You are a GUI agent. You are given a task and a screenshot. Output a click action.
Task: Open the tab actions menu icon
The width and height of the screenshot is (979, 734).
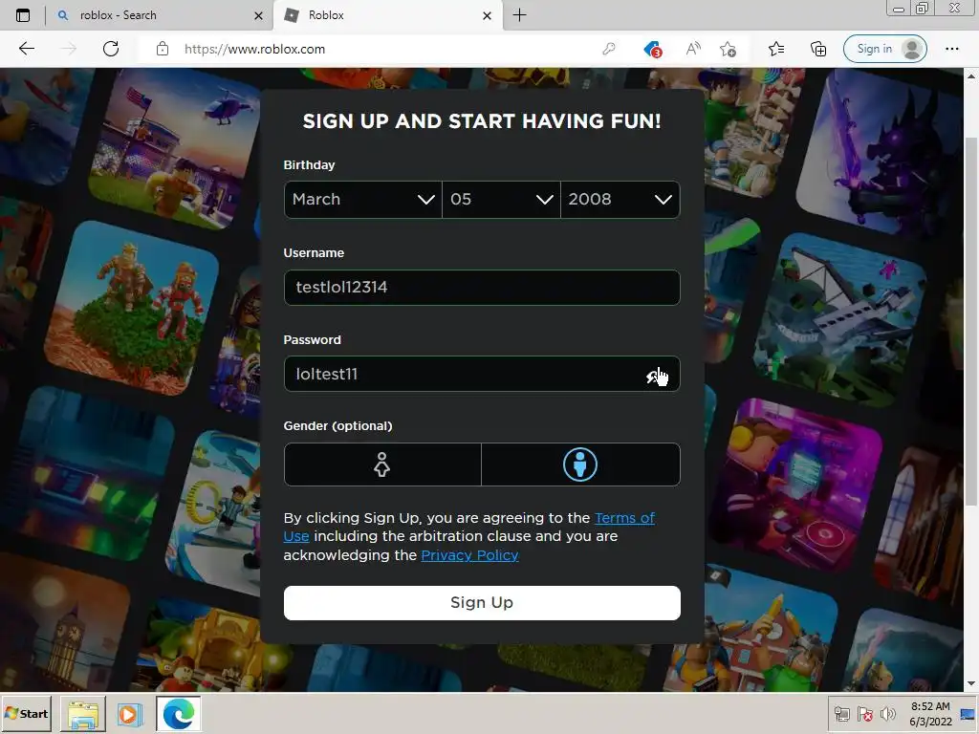coord(23,15)
